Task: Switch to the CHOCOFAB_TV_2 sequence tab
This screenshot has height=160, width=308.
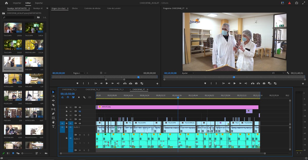Action: click(93, 89)
